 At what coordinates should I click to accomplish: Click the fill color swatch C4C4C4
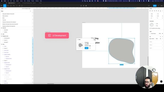tap(150, 39)
